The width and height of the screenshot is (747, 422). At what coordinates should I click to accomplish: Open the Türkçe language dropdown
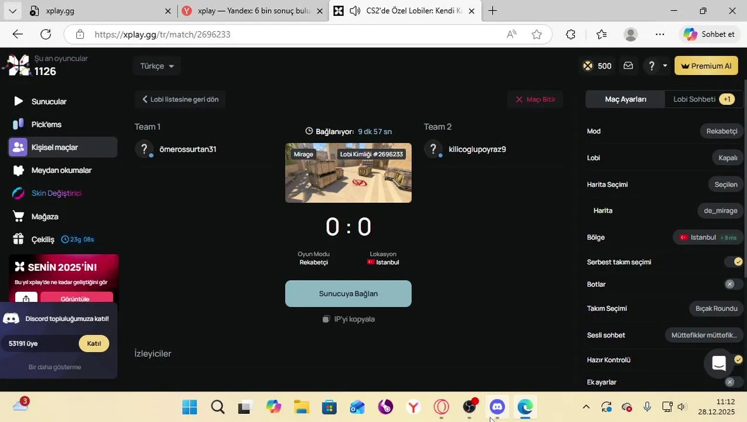tap(157, 66)
